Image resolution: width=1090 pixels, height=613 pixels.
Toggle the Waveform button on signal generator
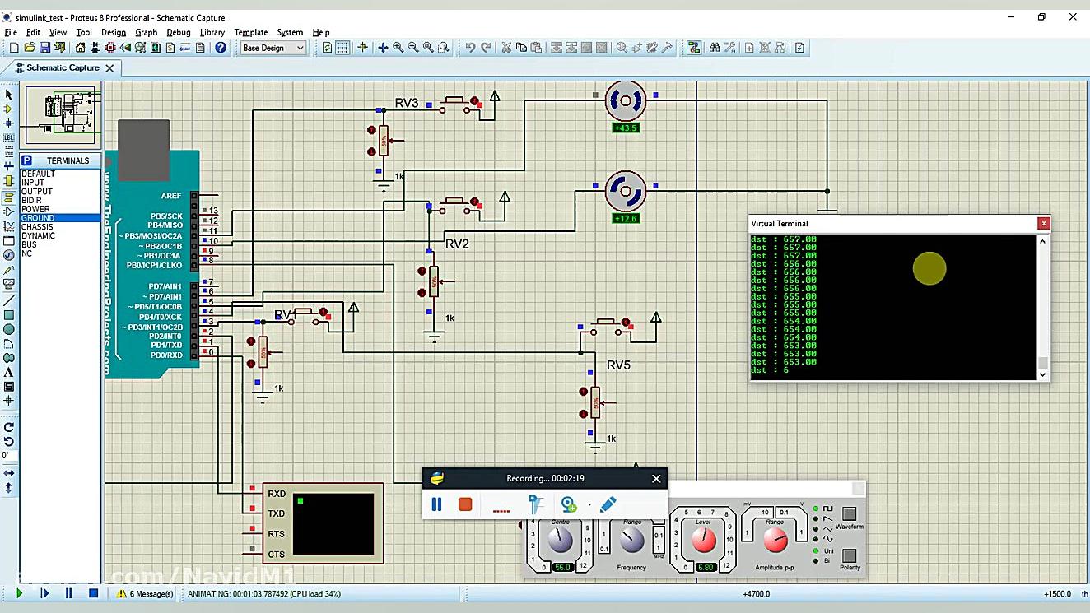tap(849, 514)
